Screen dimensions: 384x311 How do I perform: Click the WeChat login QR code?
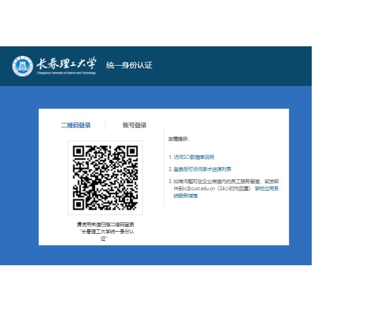105,178
